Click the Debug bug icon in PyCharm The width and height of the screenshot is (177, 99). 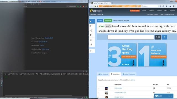tap(80, 6)
